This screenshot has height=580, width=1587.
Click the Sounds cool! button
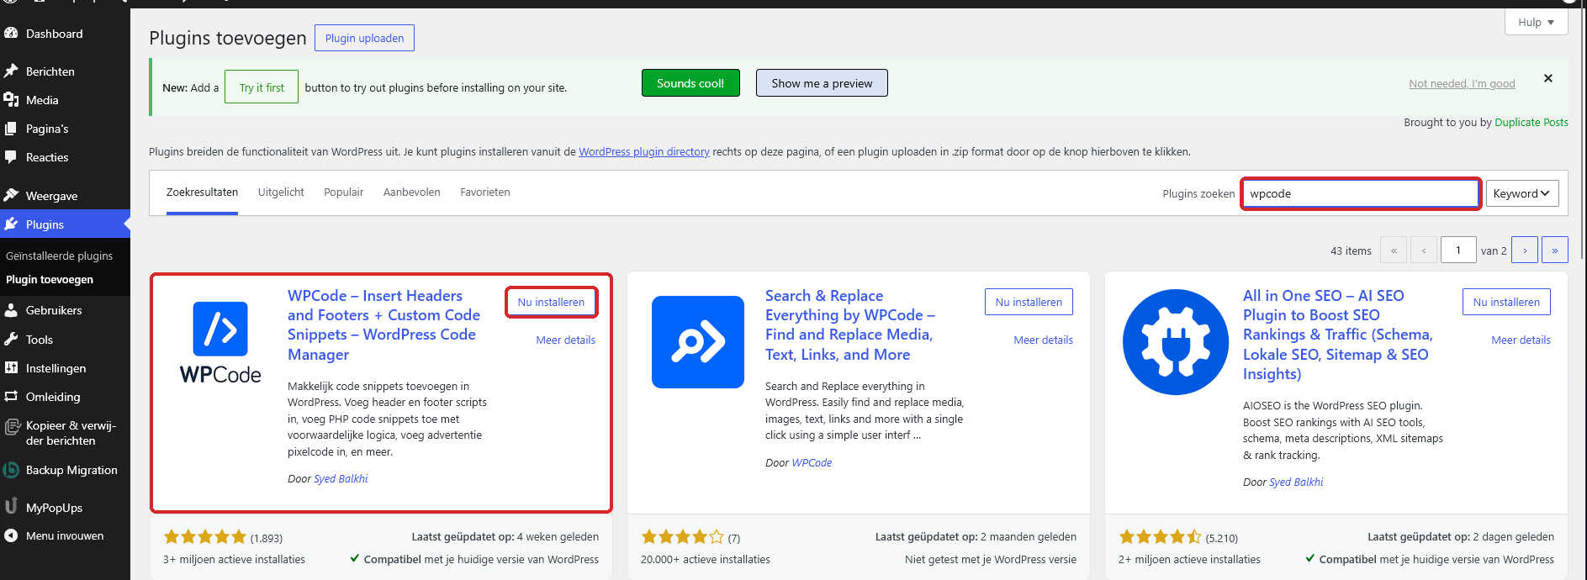tap(690, 83)
